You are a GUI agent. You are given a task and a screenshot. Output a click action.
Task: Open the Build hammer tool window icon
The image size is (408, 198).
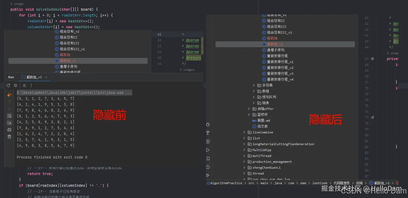click(x=208, y=133)
